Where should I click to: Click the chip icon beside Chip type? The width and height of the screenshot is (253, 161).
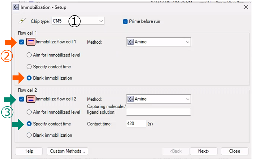pos(21,21)
